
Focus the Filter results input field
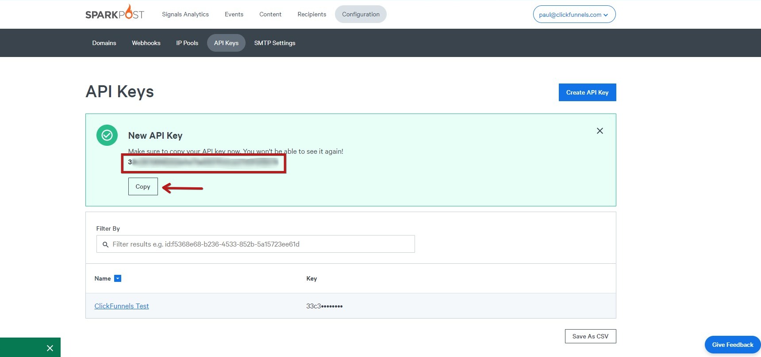click(x=256, y=244)
